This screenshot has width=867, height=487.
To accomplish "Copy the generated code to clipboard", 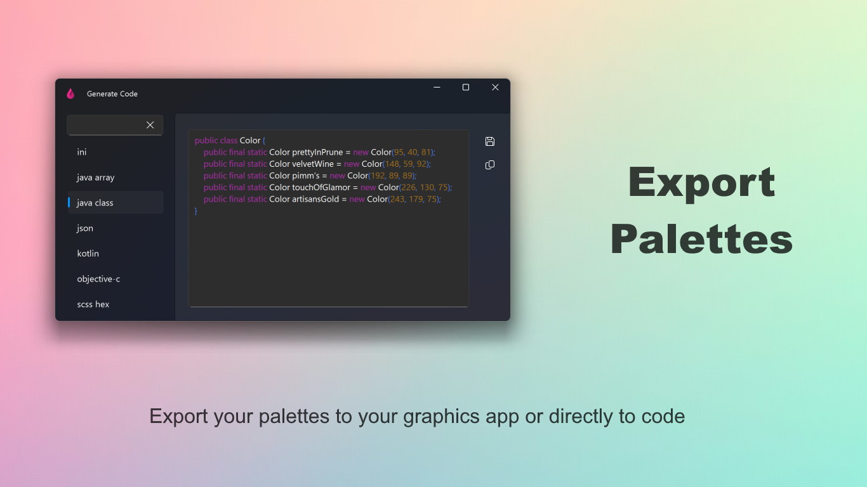I will point(489,165).
